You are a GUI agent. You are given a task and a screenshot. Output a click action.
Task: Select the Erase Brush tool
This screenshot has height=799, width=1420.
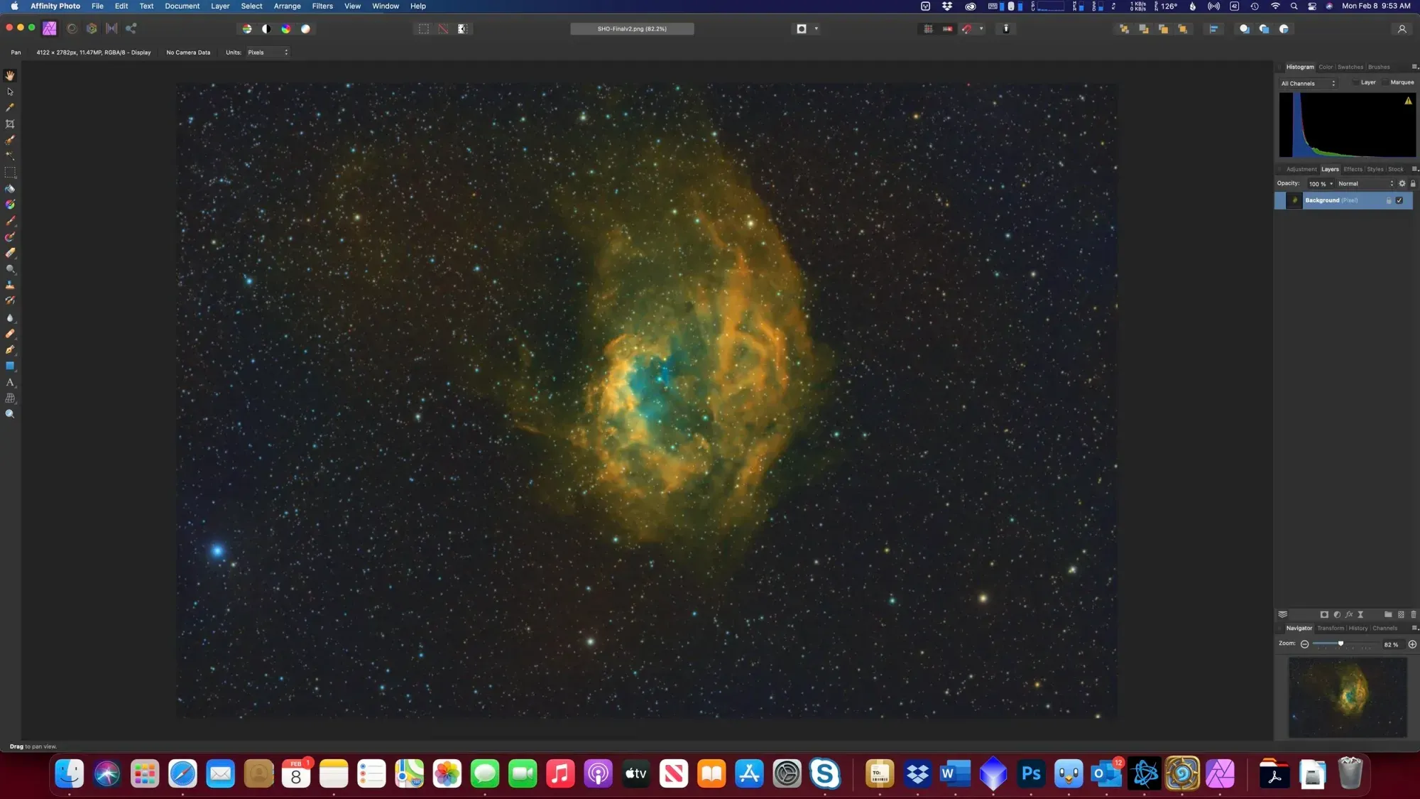coord(10,253)
